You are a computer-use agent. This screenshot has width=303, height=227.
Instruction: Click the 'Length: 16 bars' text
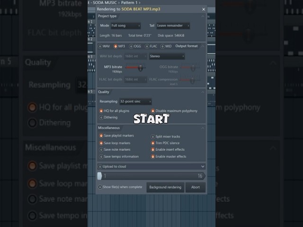pos(111,35)
